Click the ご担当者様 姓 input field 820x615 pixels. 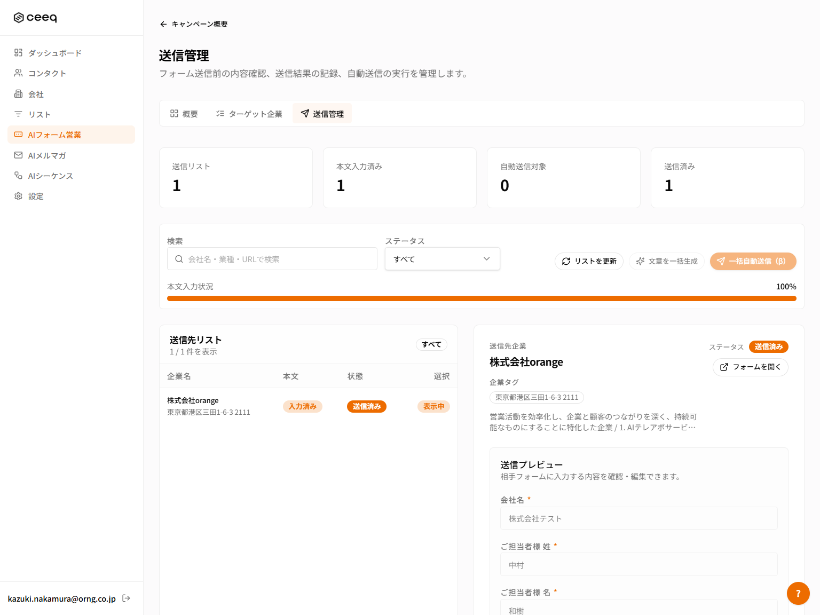click(638, 564)
